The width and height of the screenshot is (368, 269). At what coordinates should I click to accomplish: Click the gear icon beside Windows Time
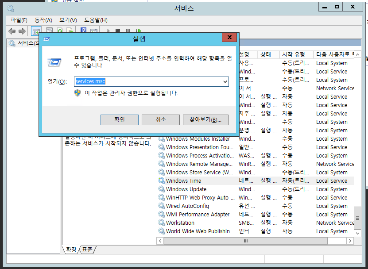(162, 181)
